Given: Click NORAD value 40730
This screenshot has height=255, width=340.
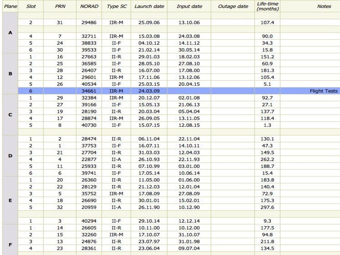Looking at the screenshot, I should click(89, 125).
